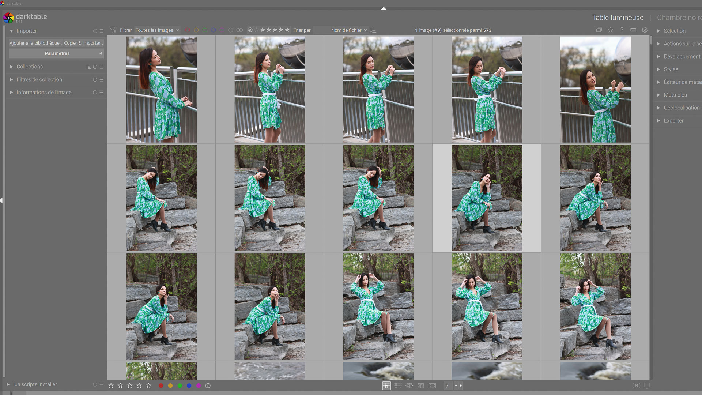Increase thumbnails per row with plus

(461, 385)
